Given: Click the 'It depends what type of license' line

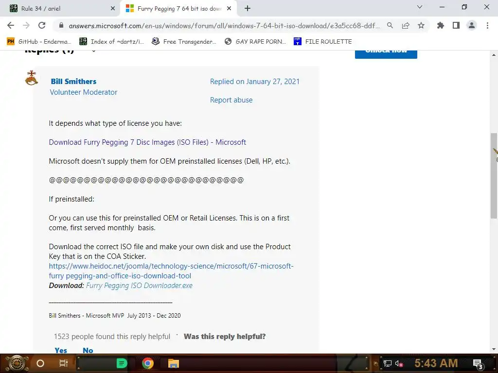Looking at the screenshot, I should pyautogui.click(x=115, y=123).
